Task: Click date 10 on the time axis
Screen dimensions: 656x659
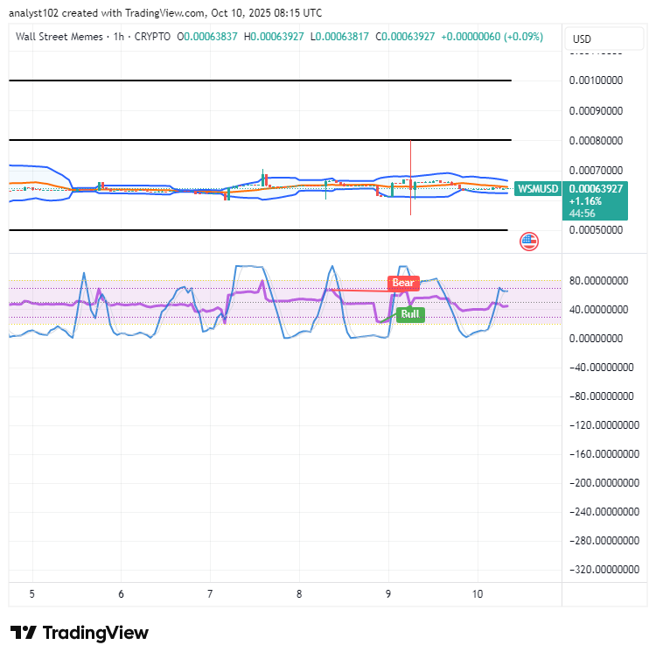Action: (477, 594)
